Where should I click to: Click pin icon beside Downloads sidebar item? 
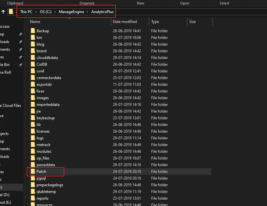(21, 42)
